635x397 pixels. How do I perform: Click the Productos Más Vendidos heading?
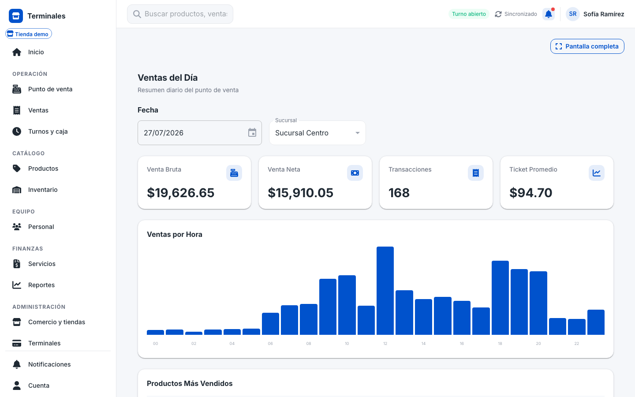click(x=190, y=383)
